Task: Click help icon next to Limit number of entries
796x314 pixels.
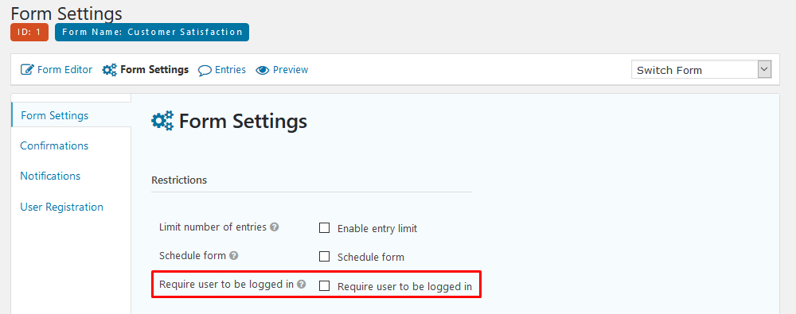Action: [x=274, y=227]
